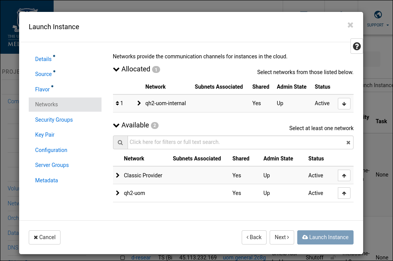This screenshot has width=393, height=261.
Task: Click Network column header in Available table
Action: click(134, 159)
